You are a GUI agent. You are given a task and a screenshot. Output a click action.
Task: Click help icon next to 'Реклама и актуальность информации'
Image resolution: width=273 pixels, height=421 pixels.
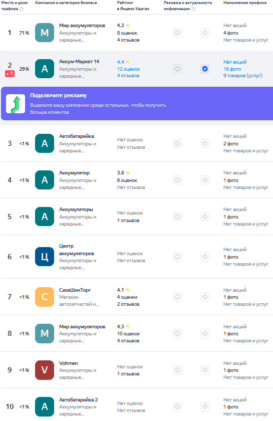click(193, 9)
